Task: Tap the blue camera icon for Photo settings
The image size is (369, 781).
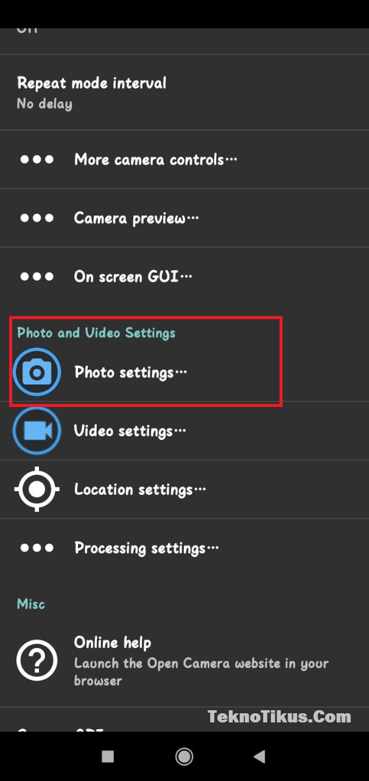Action: point(37,372)
